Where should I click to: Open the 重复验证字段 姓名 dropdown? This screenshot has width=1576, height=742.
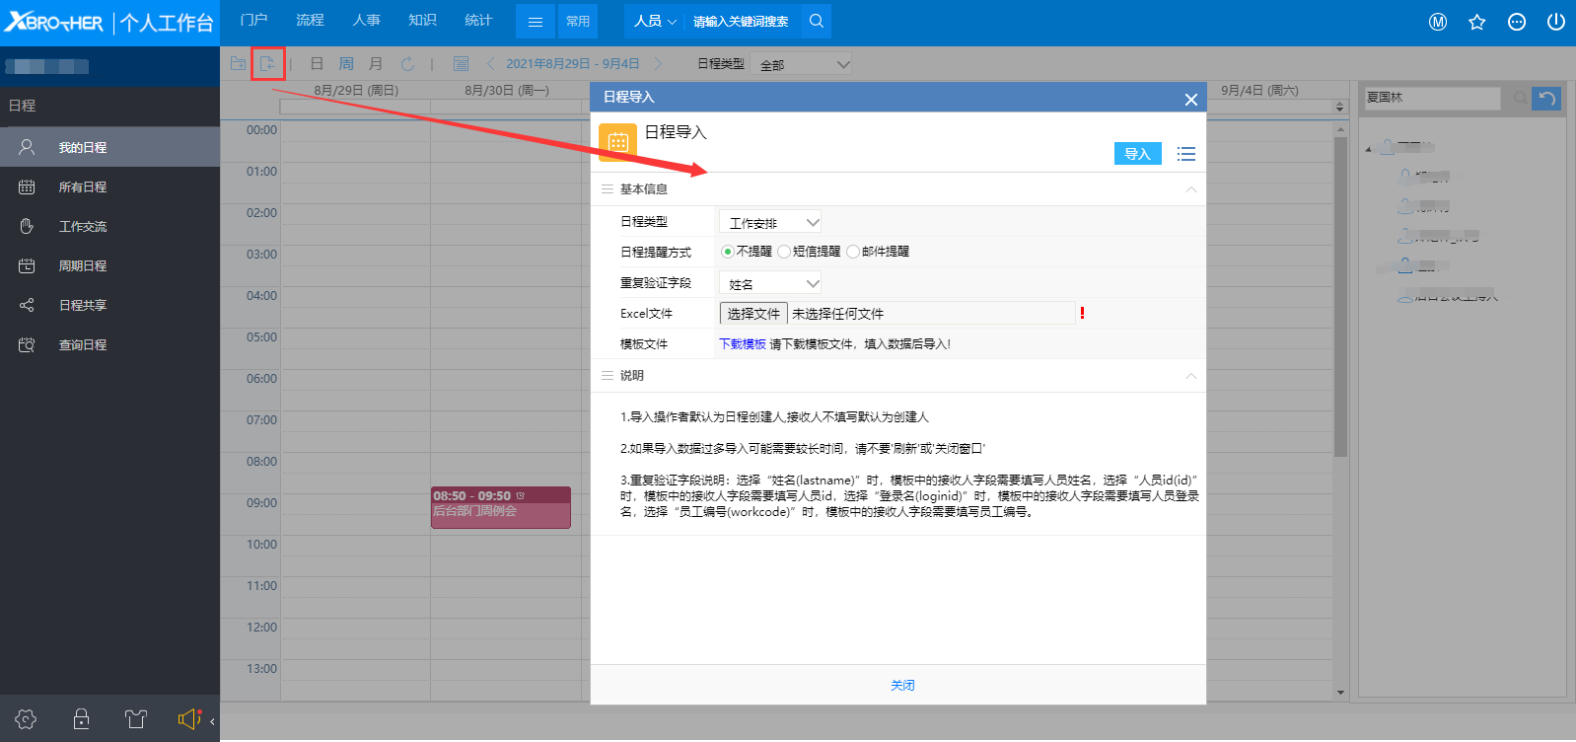coord(770,284)
